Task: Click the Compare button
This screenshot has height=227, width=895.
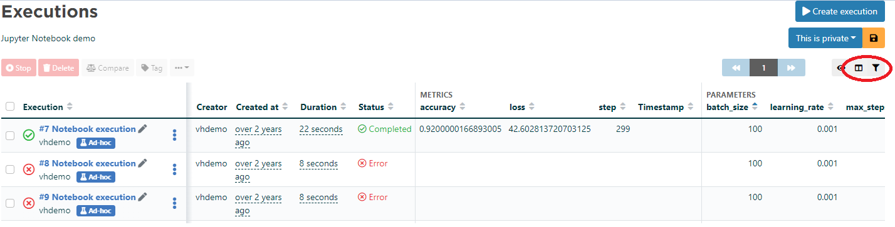Action: [x=108, y=68]
